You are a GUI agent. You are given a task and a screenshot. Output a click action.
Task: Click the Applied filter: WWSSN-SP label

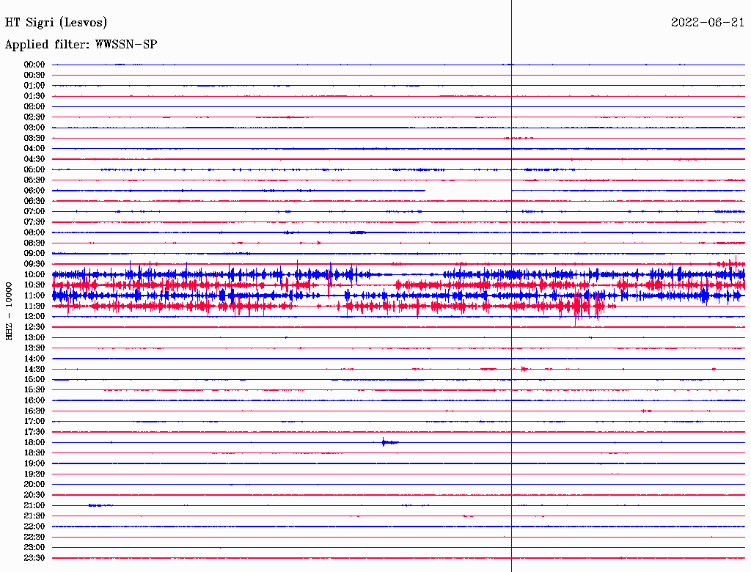(81, 45)
